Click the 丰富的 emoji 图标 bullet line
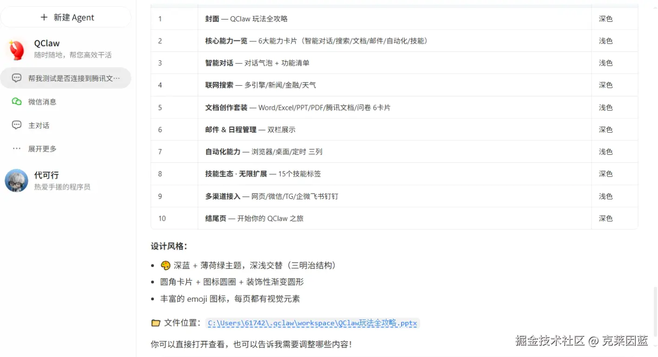The width and height of the screenshot is (658, 357). (x=230, y=299)
